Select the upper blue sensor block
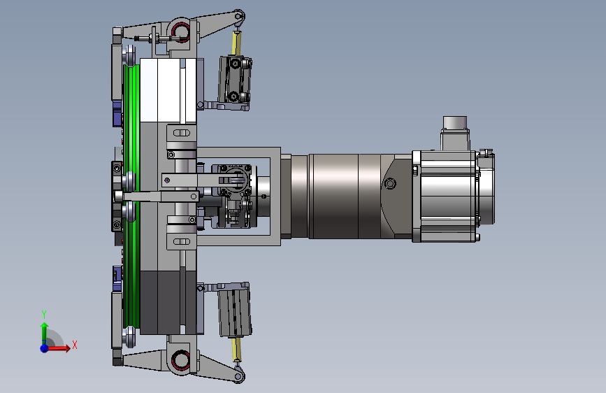 pos(117,114)
